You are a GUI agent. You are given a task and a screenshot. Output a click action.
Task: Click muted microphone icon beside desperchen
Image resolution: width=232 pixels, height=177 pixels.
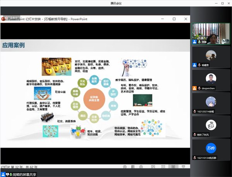click(199, 88)
